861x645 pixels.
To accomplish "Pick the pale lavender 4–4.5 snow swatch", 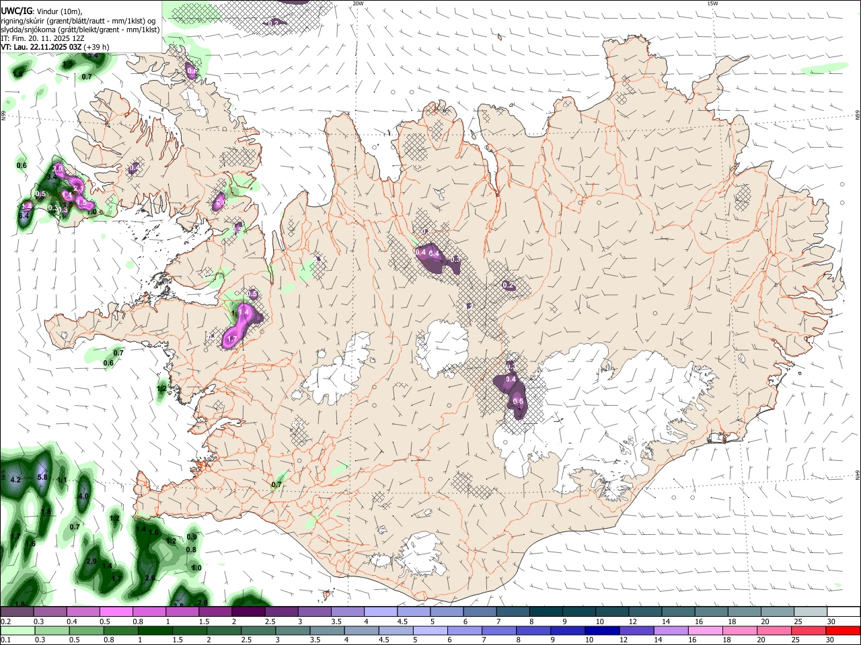I will (x=379, y=612).
